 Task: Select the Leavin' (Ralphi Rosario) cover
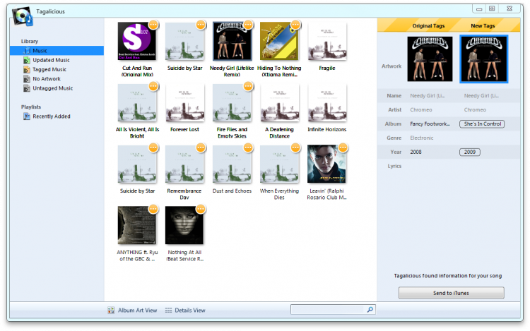(x=327, y=164)
